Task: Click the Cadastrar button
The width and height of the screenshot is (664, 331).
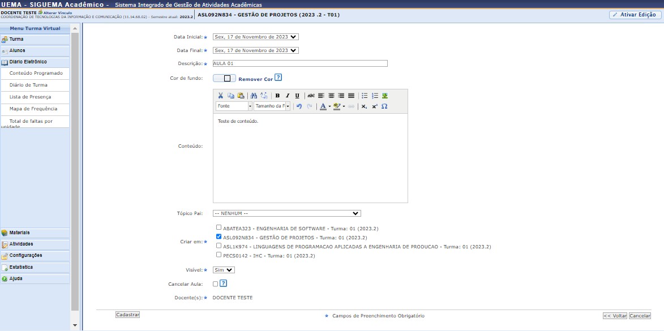Action: [x=127, y=315]
